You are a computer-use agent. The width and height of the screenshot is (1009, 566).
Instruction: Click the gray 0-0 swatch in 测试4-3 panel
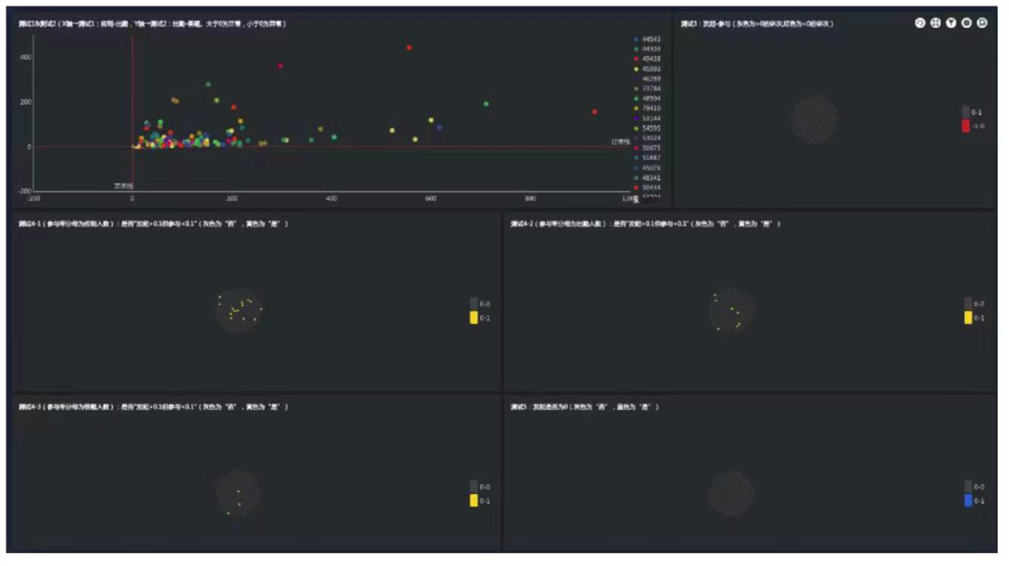pyautogui.click(x=474, y=487)
